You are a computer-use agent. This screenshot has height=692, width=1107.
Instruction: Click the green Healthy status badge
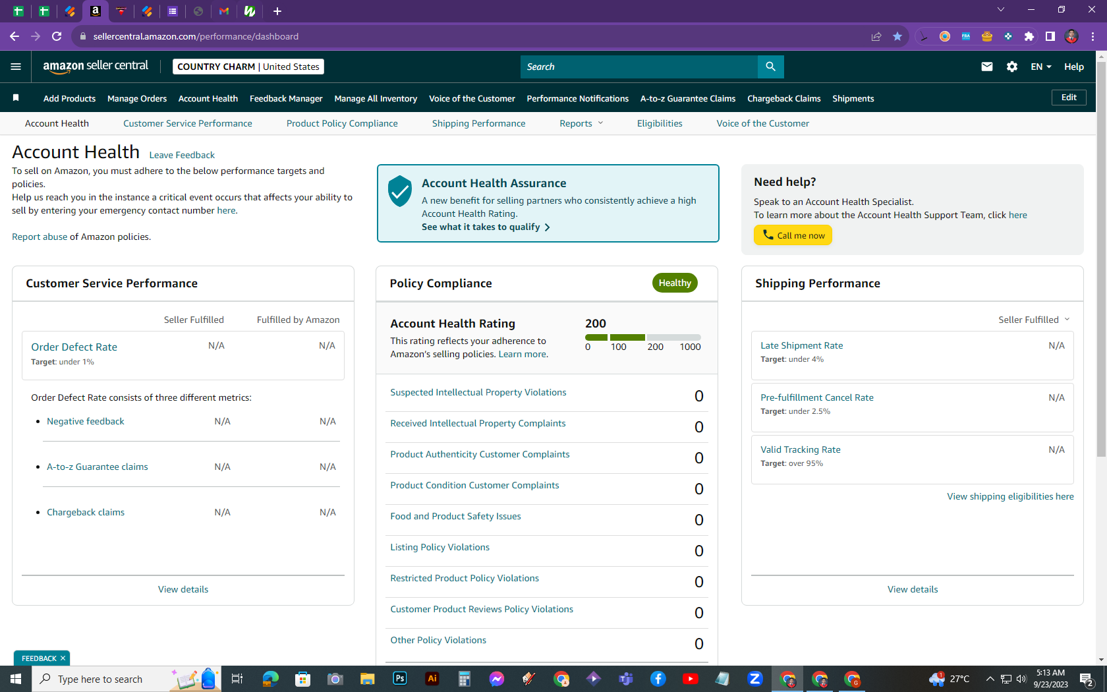(675, 283)
